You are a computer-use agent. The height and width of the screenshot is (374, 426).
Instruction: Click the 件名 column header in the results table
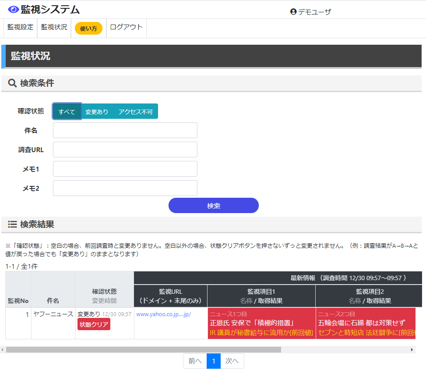click(53, 289)
